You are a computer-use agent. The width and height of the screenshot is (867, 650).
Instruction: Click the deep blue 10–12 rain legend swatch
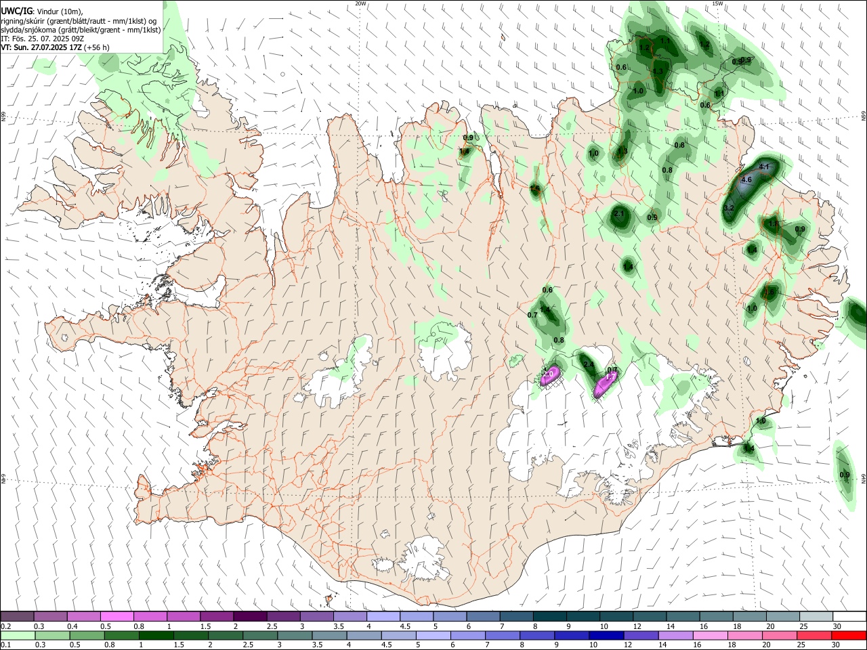tap(606, 635)
